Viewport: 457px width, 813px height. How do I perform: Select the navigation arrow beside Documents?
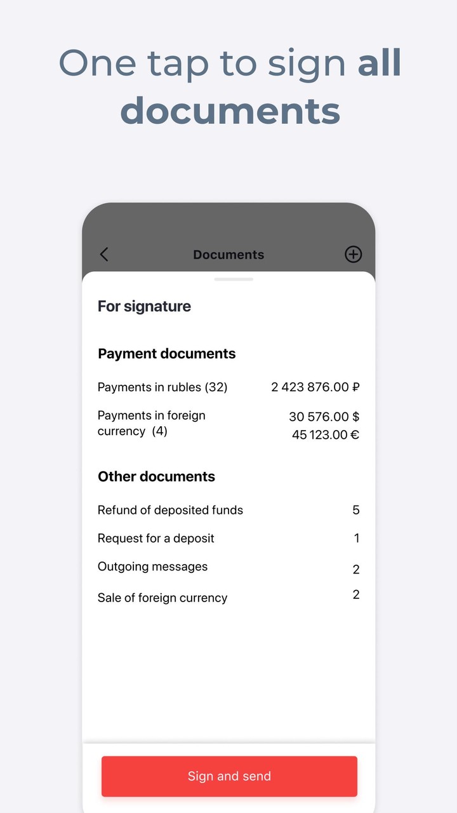[103, 254]
